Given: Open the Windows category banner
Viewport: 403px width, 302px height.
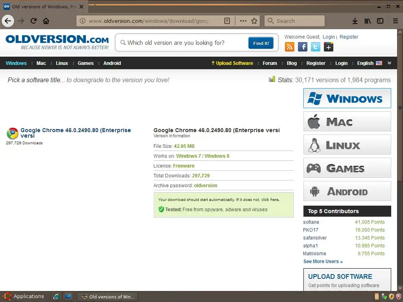Looking at the screenshot, I should [x=347, y=98].
